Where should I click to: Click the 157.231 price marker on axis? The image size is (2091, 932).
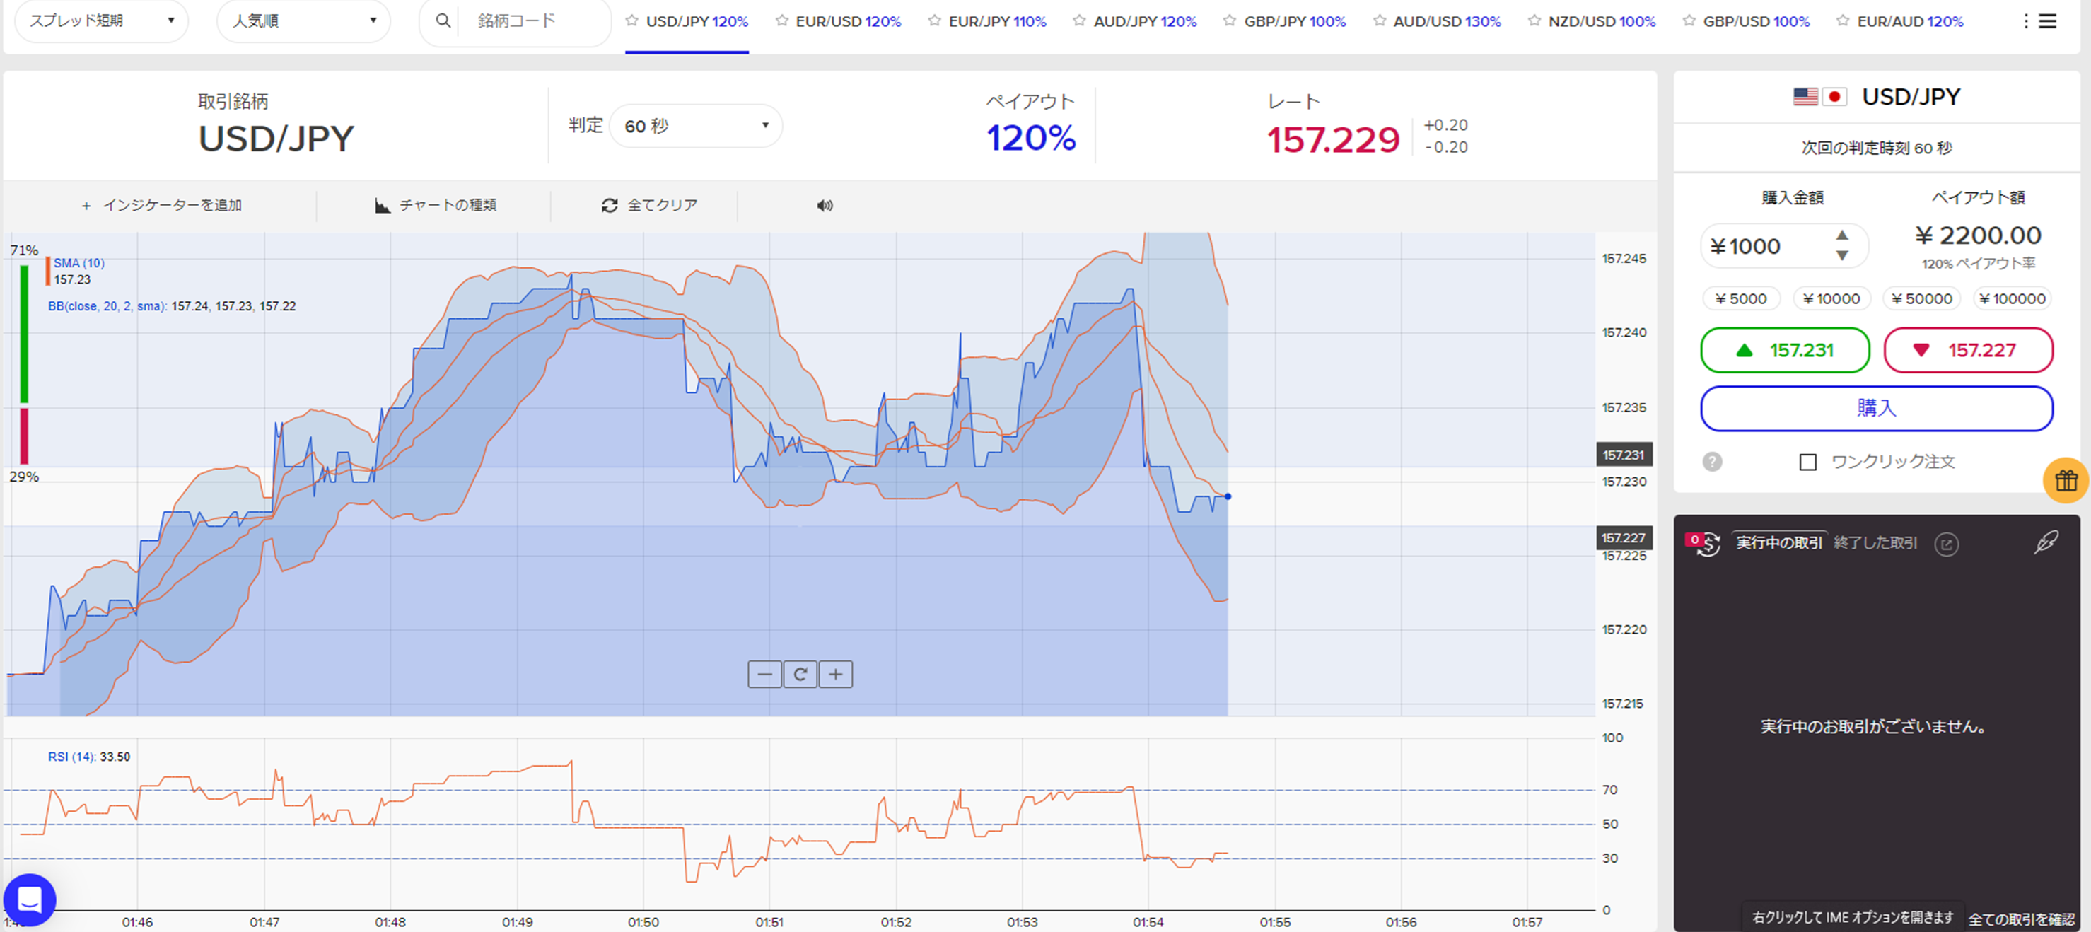[x=1624, y=455]
